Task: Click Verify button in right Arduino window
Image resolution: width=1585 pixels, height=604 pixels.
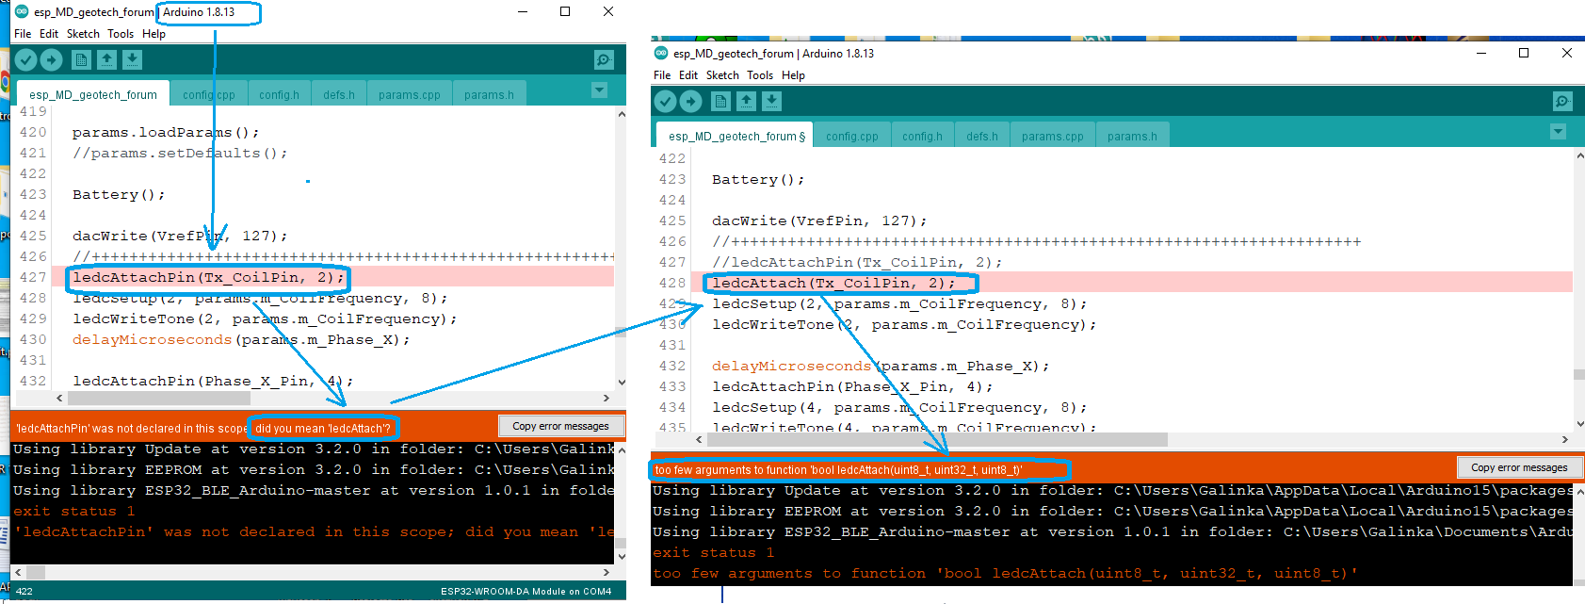Action: pyautogui.click(x=665, y=102)
